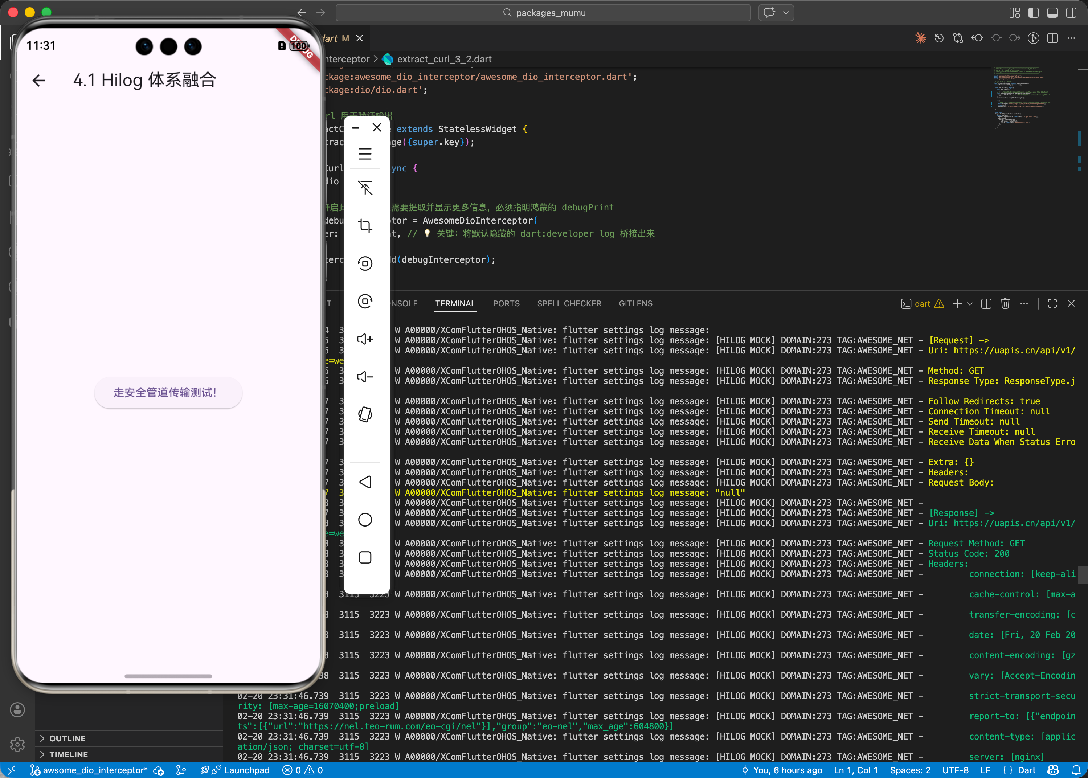Expand the OUTLINE section
This screenshot has width=1088, height=778.
67,738
